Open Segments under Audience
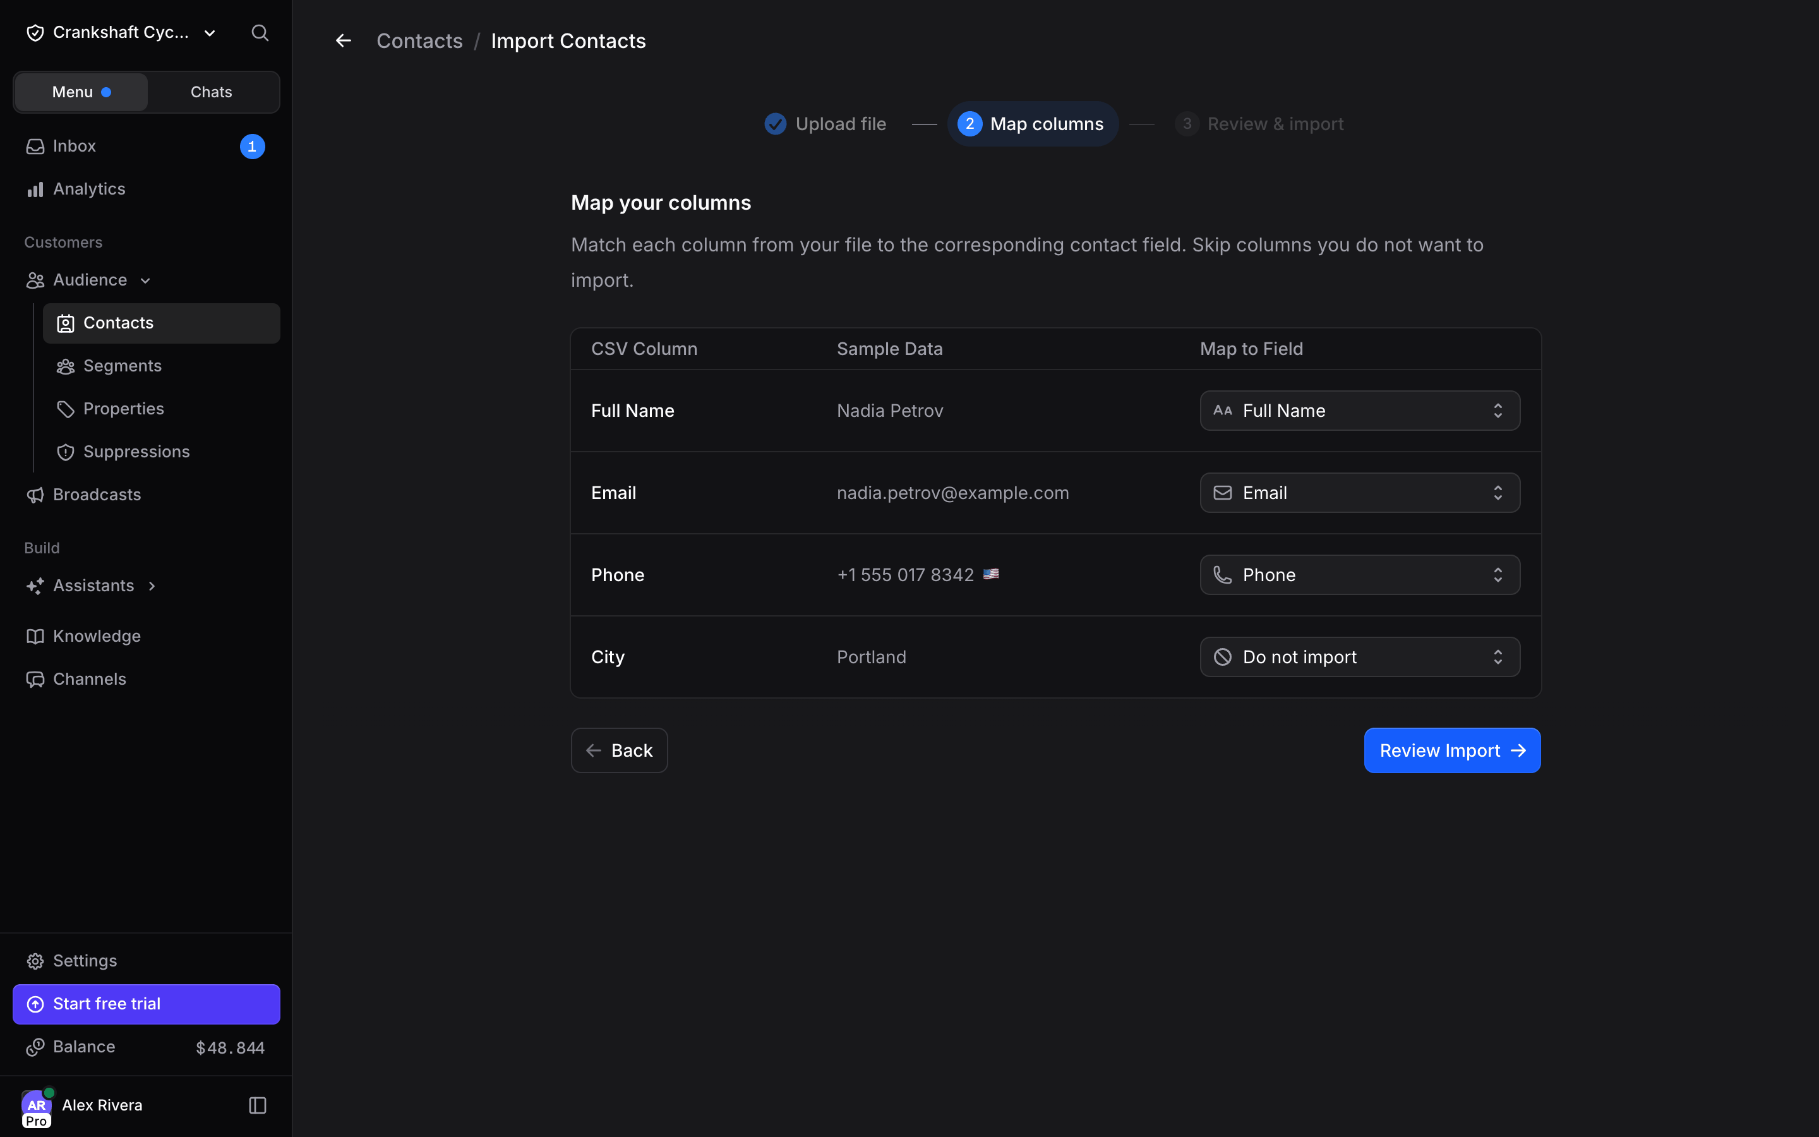 [162, 366]
